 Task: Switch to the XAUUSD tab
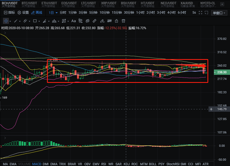point(187,3)
